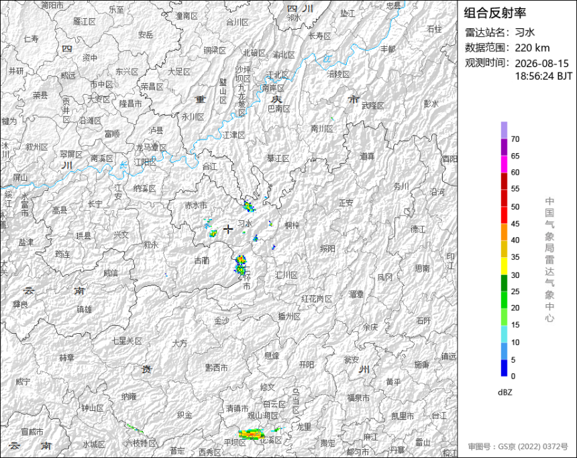577x458 pixels.
Task: Click the black cross radar station marker
Action: click(x=228, y=229)
